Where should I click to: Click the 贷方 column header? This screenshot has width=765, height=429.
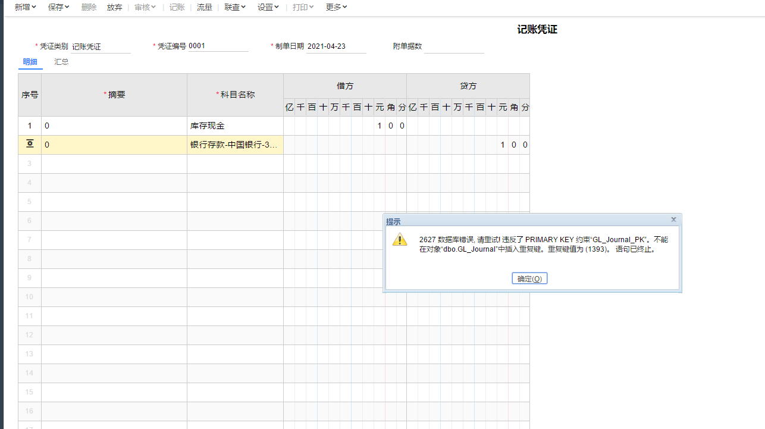(x=468, y=86)
